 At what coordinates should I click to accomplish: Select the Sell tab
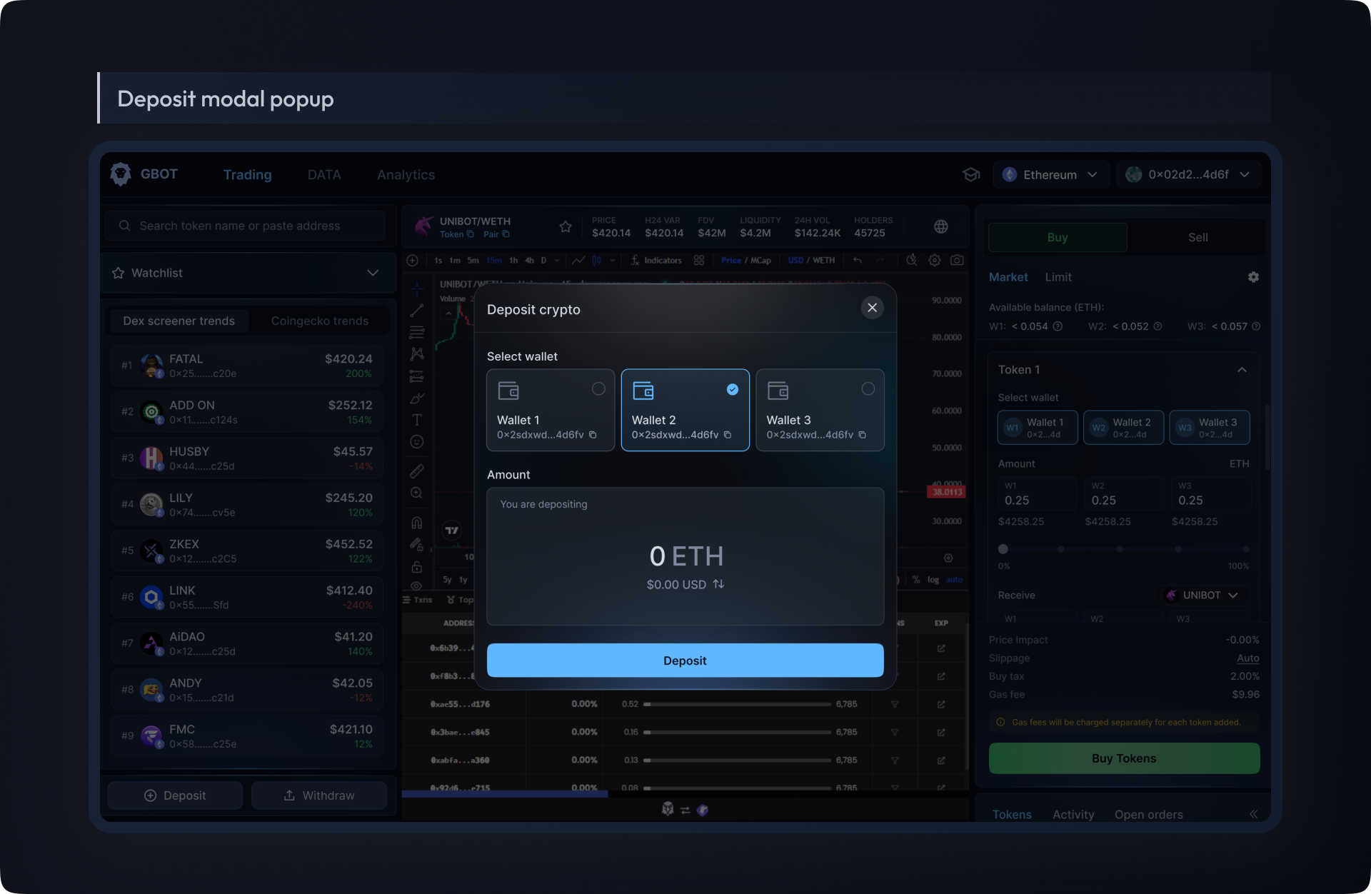tap(1197, 237)
